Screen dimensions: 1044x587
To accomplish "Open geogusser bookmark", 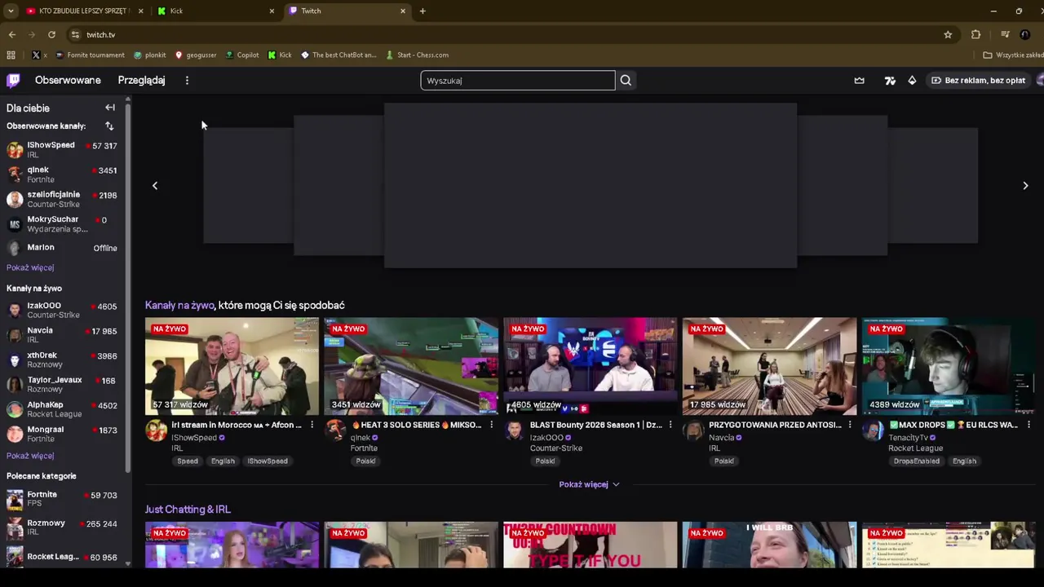I will (196, 55).
